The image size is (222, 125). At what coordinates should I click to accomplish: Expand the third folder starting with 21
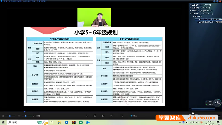(191, 10)
